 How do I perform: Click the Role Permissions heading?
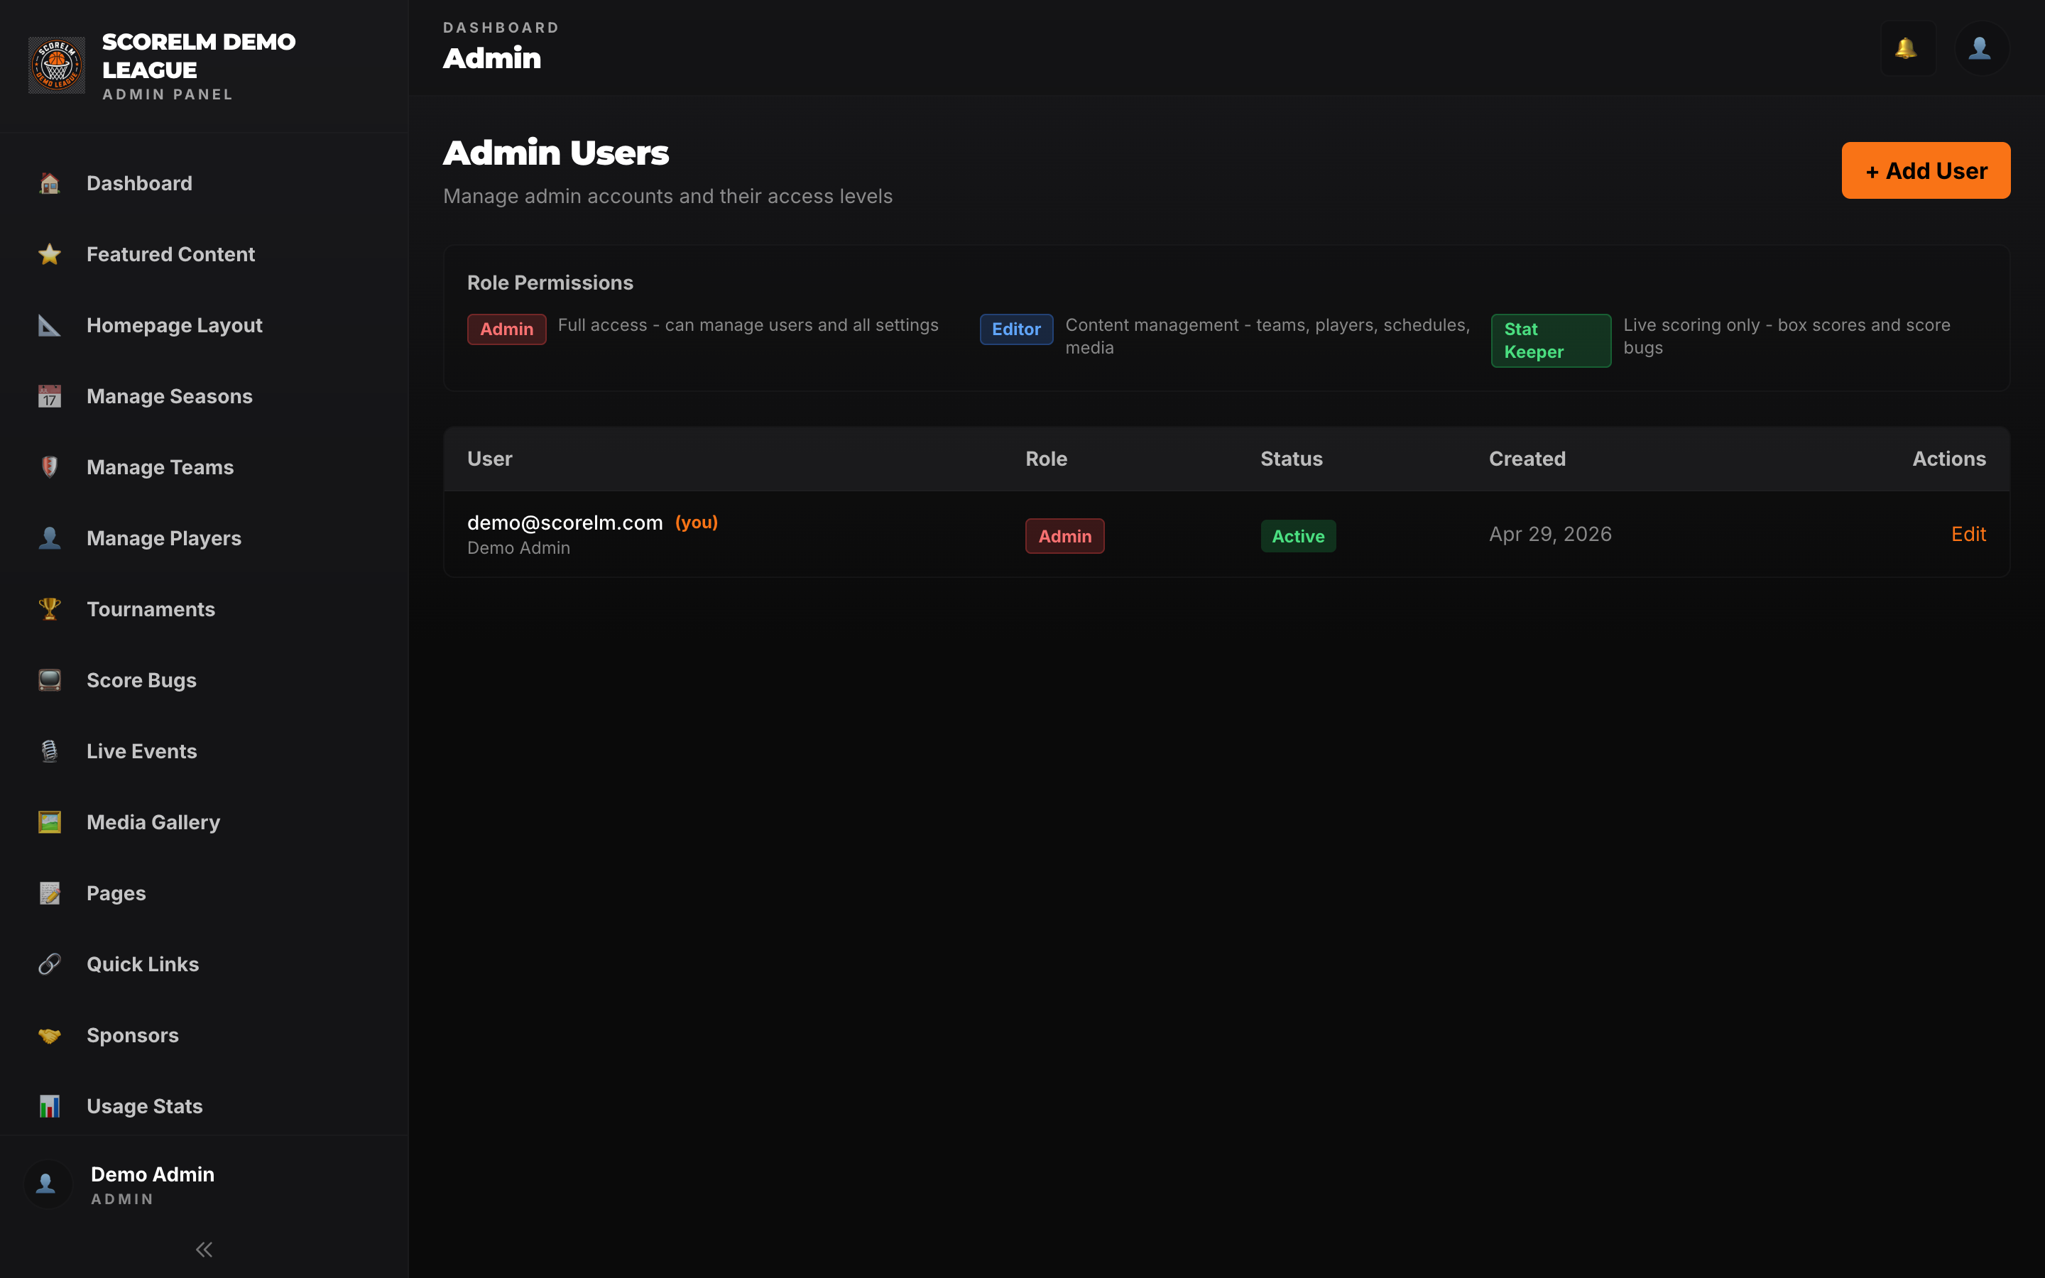[550, 283]
